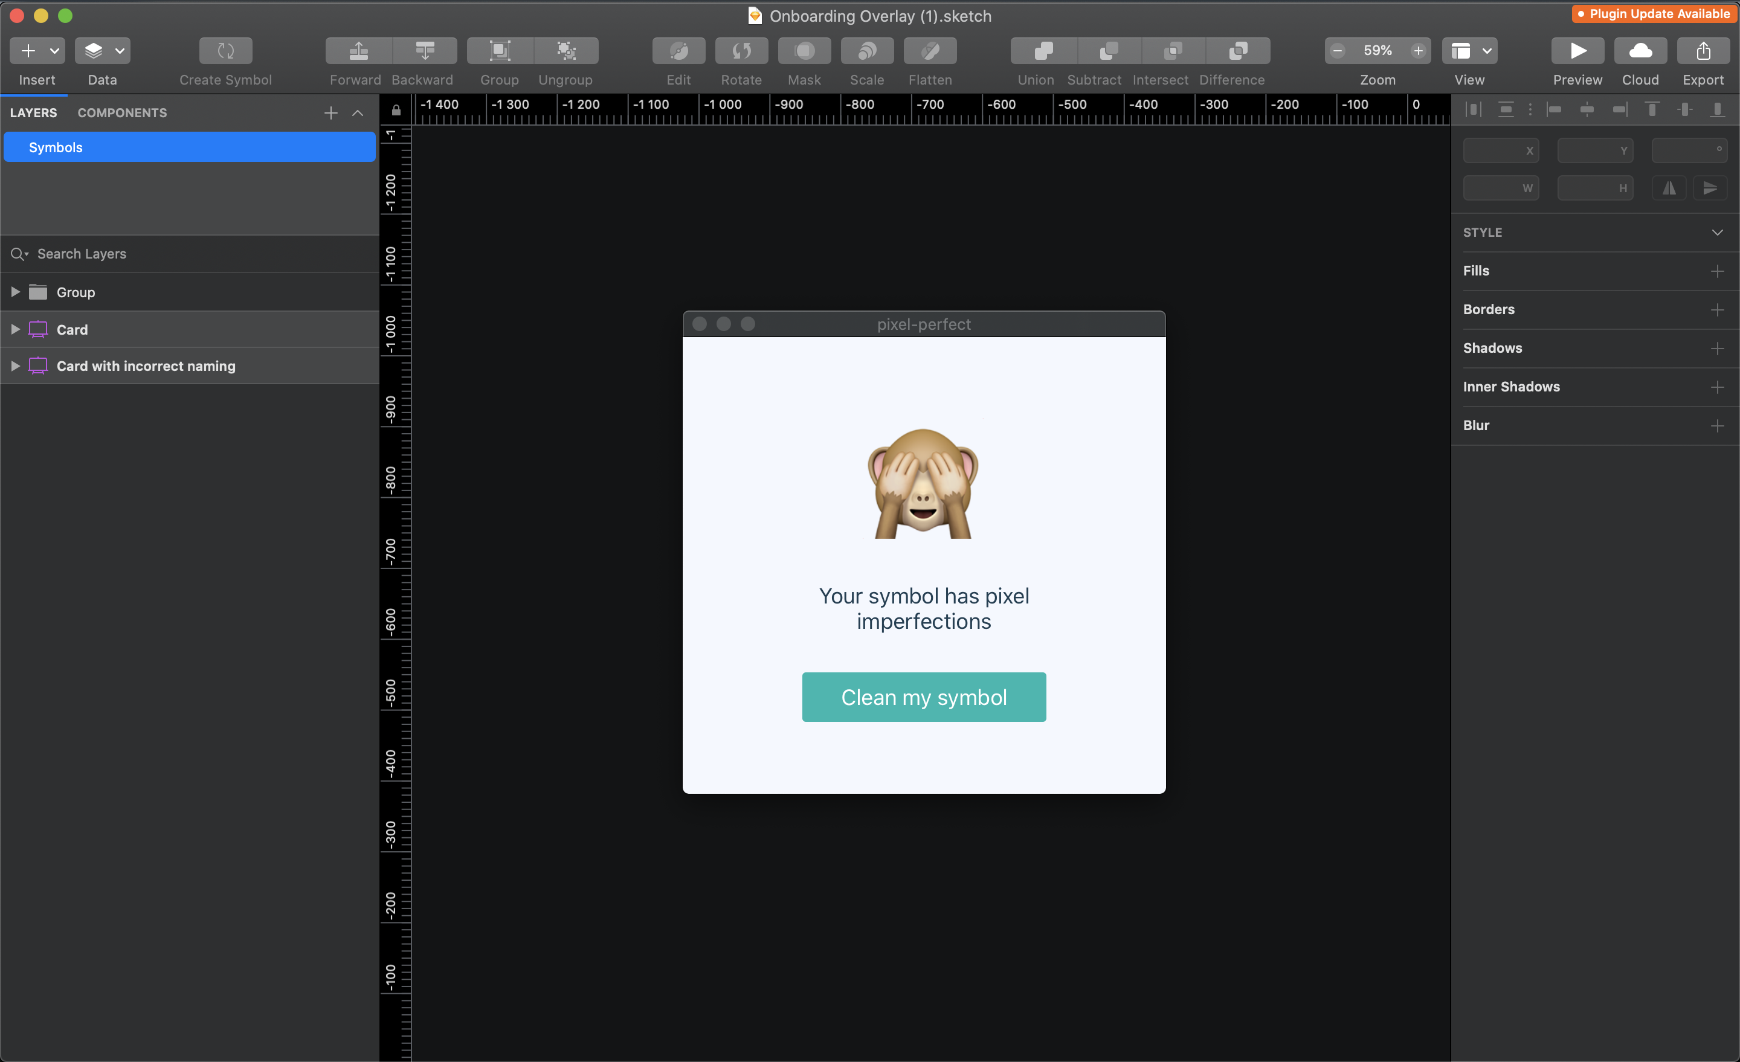Click the distribute horizontally icon

tap(1473, 109)
